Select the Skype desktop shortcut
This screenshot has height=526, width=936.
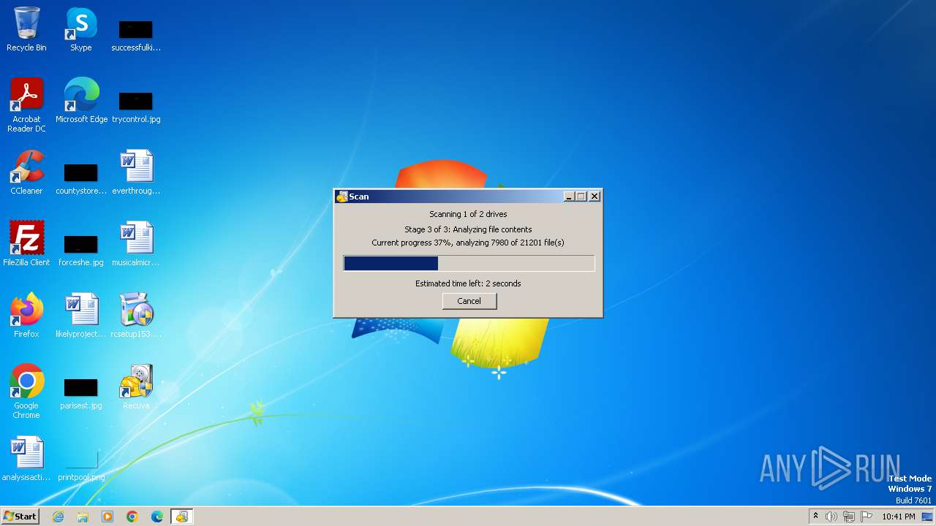(x=81, y=30)
